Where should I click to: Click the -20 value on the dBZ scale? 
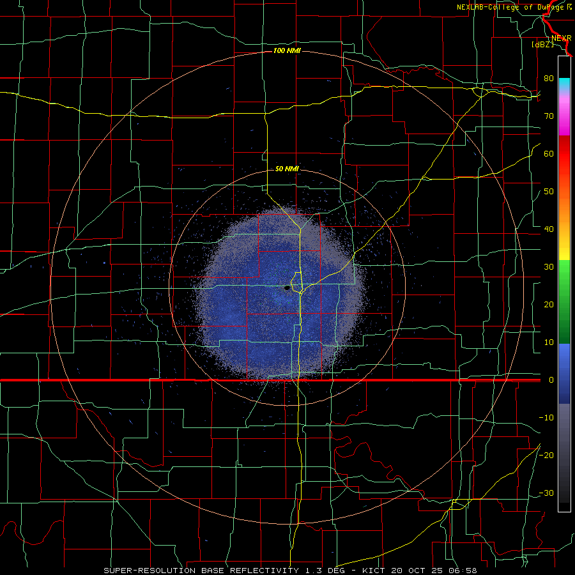[546, 455]
